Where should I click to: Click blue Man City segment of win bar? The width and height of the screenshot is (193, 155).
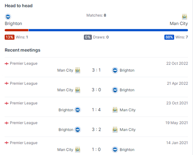[108, 30]
